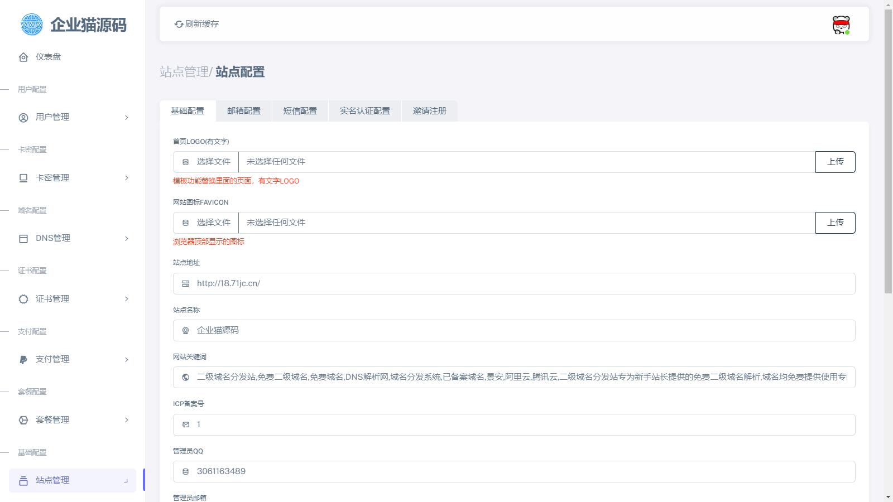Click the refresh cache icon
Viewport: 893px width, 502px height.
pyautogui.click(x=179, y=24)
